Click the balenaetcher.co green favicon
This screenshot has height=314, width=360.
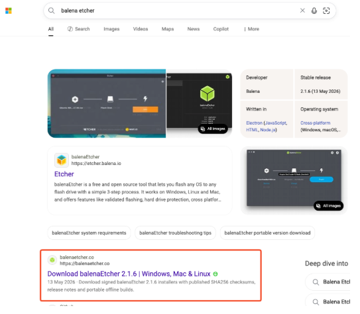52,260
